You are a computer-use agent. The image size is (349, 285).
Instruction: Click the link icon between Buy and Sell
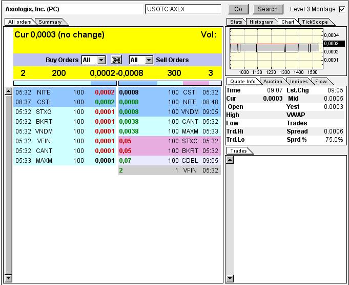click(116, 60)
